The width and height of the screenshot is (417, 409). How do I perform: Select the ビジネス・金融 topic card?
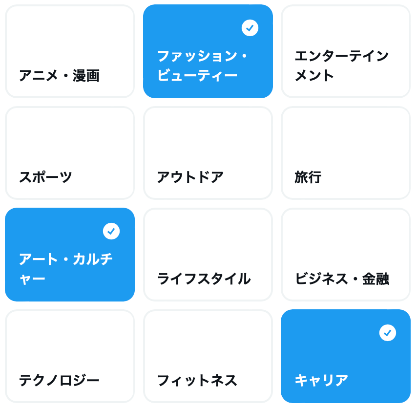(x=346, y=255)
